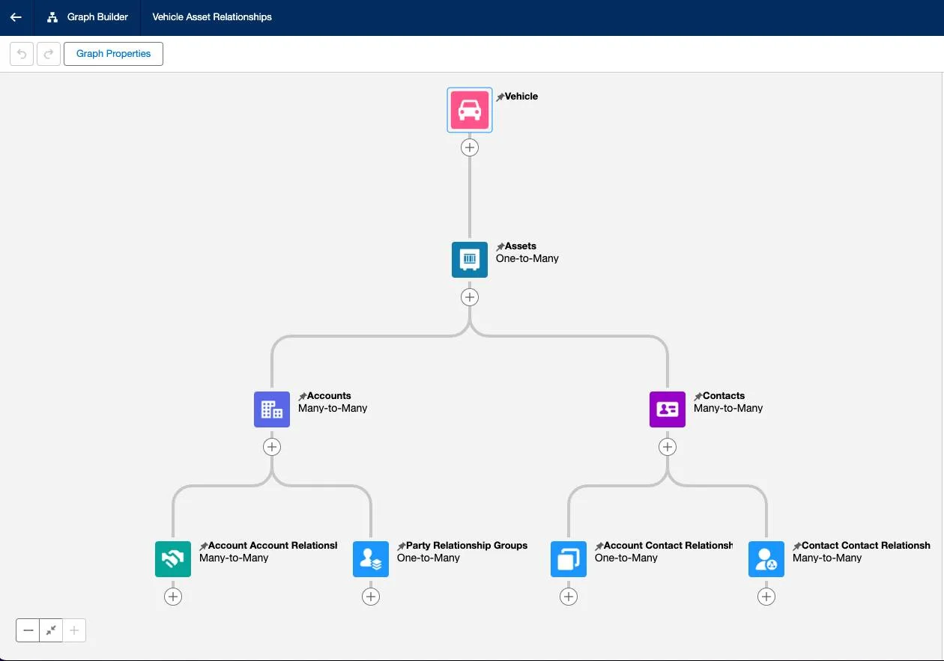The image size is (944, 661).
Task: Click the pin beside Account Account Relationship
Action: pyautogui.click(x=203, y=546)
